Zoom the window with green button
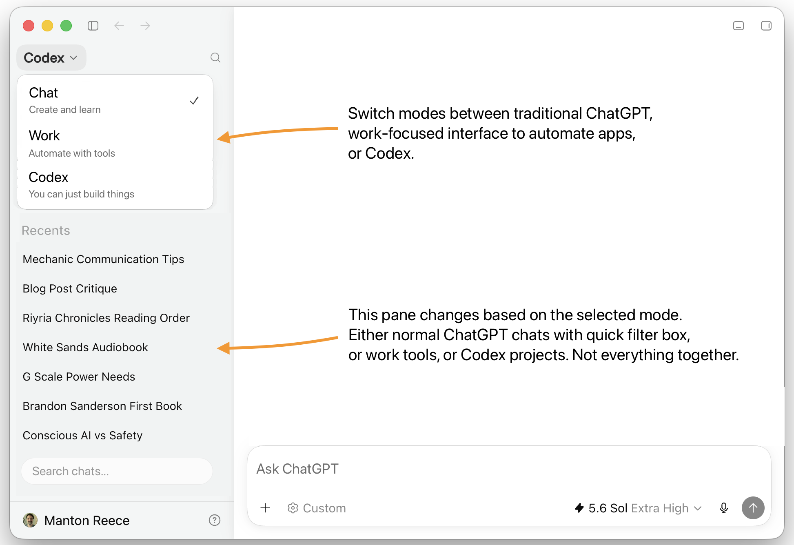 click(x=66, y=26)
